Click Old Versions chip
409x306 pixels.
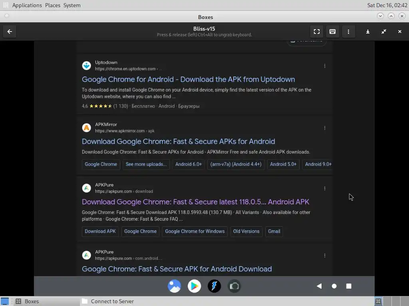pos(246,231)
